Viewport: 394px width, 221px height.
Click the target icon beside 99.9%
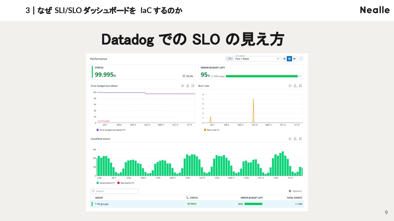click(184, 76)
